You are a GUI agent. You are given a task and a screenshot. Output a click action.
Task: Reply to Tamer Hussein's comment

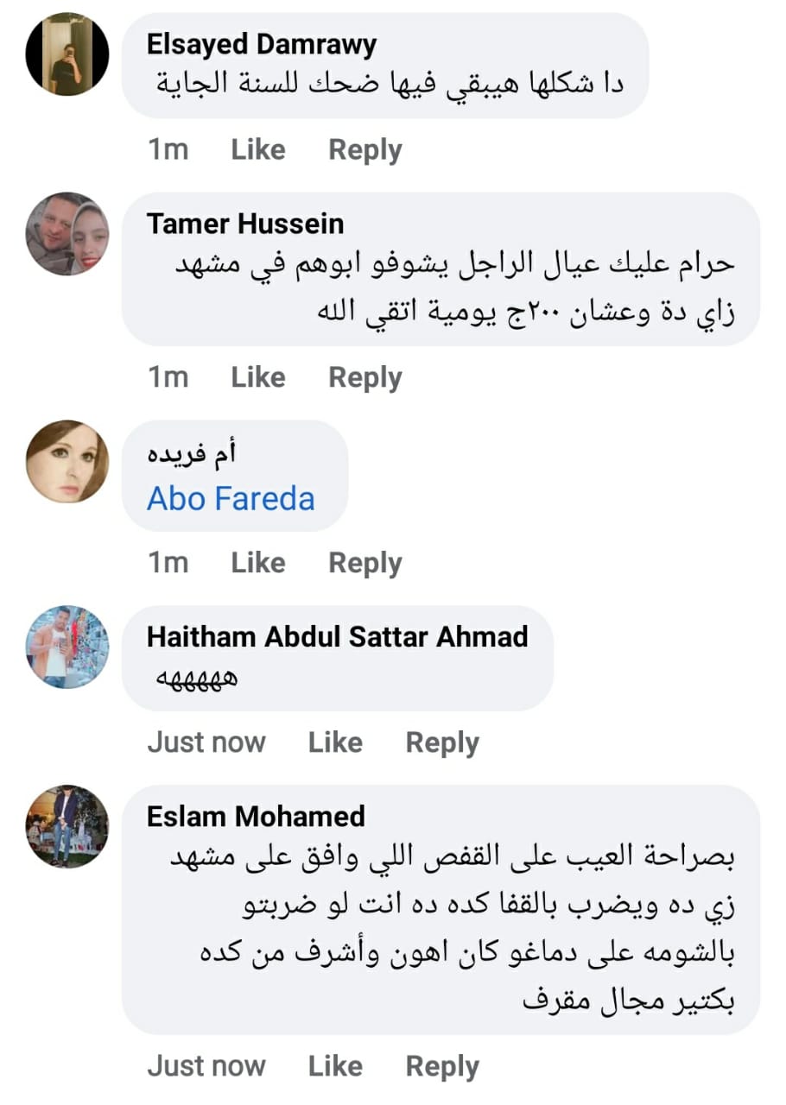[x=365, y=378]
